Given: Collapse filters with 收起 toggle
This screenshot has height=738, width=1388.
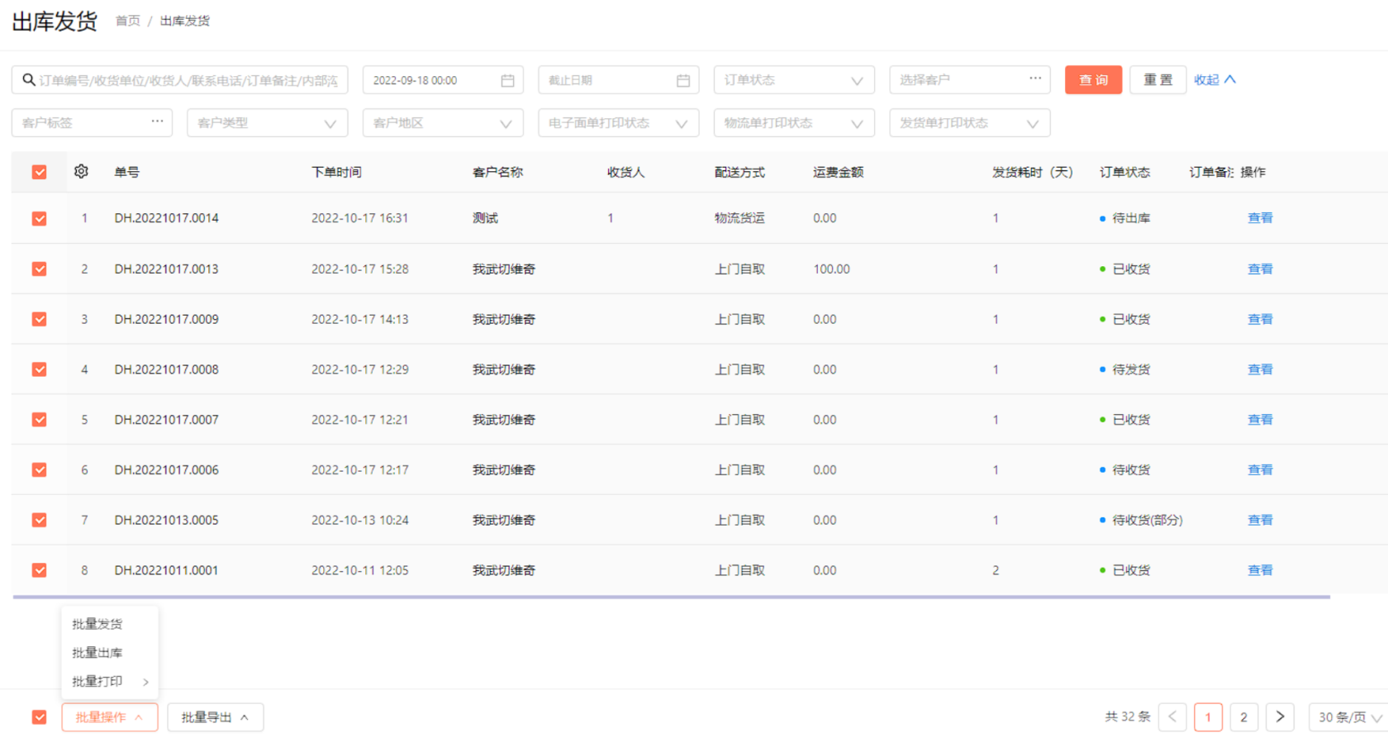Looking at the screenshot, I should tap(1214, 80).
